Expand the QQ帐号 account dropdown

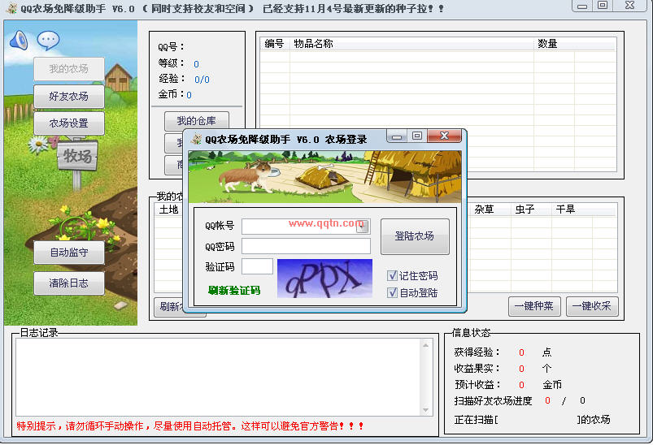(363, 227)
